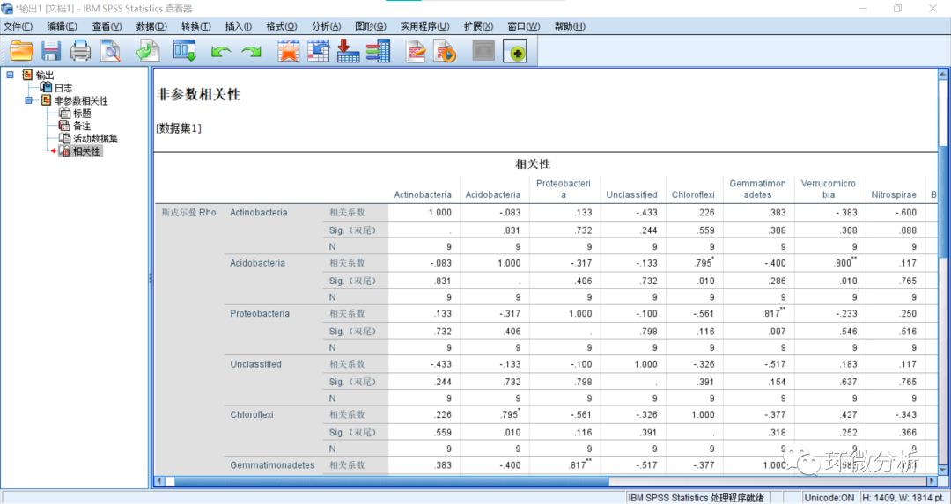Click the pencil document script icon

point(416,51)
